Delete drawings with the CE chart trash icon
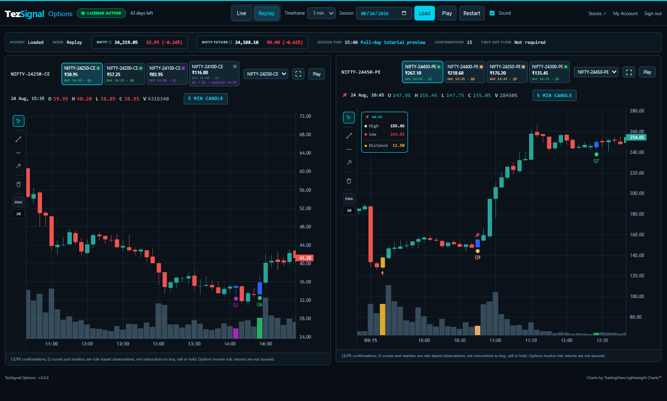 (19, 184)
